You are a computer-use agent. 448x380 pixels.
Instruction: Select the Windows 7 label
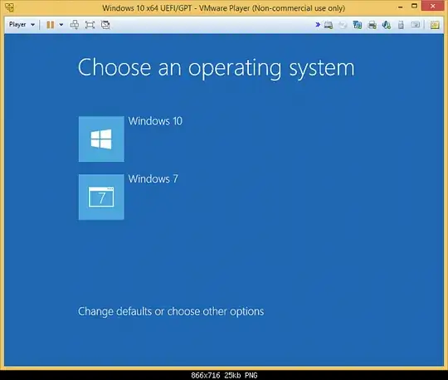[x=153, y=179]
